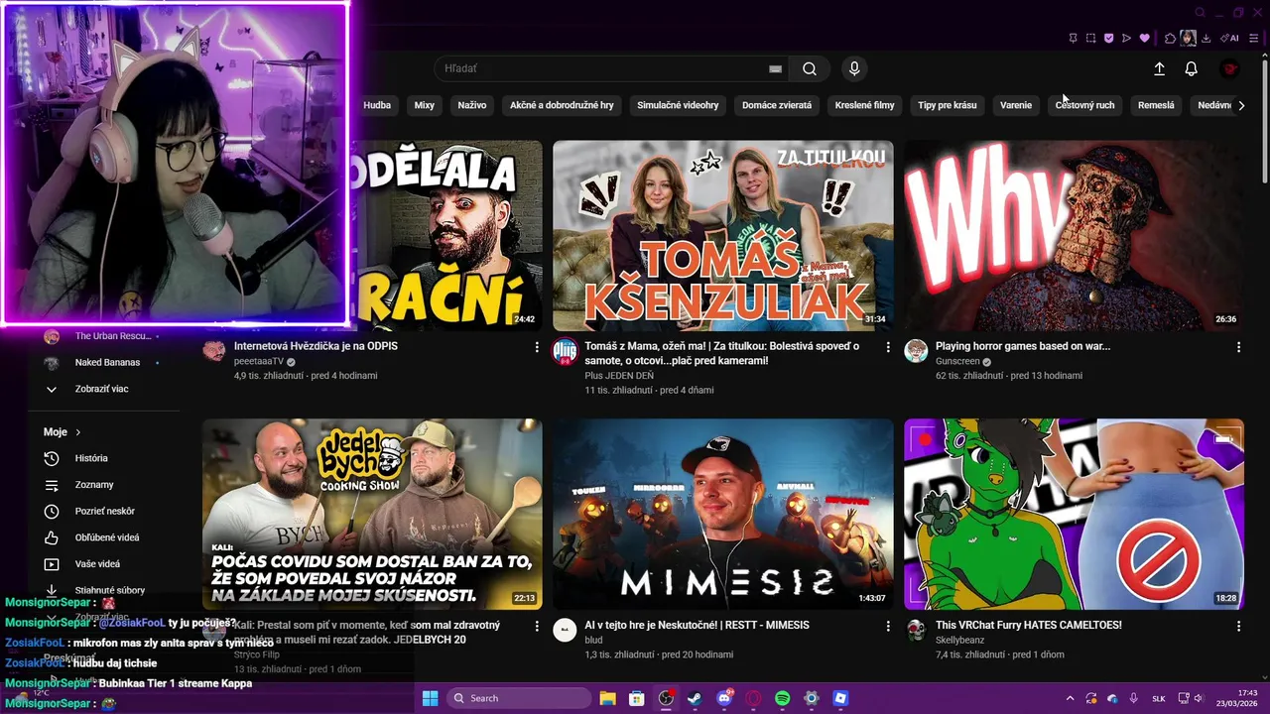The image size is (1270, 714).
Task: Open Steam from the taskbar
Action: click(695, 698)
